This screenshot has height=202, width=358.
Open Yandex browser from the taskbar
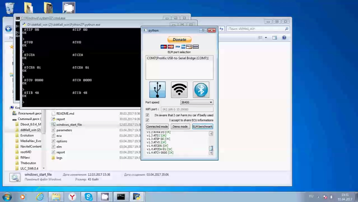click(72, 197)
